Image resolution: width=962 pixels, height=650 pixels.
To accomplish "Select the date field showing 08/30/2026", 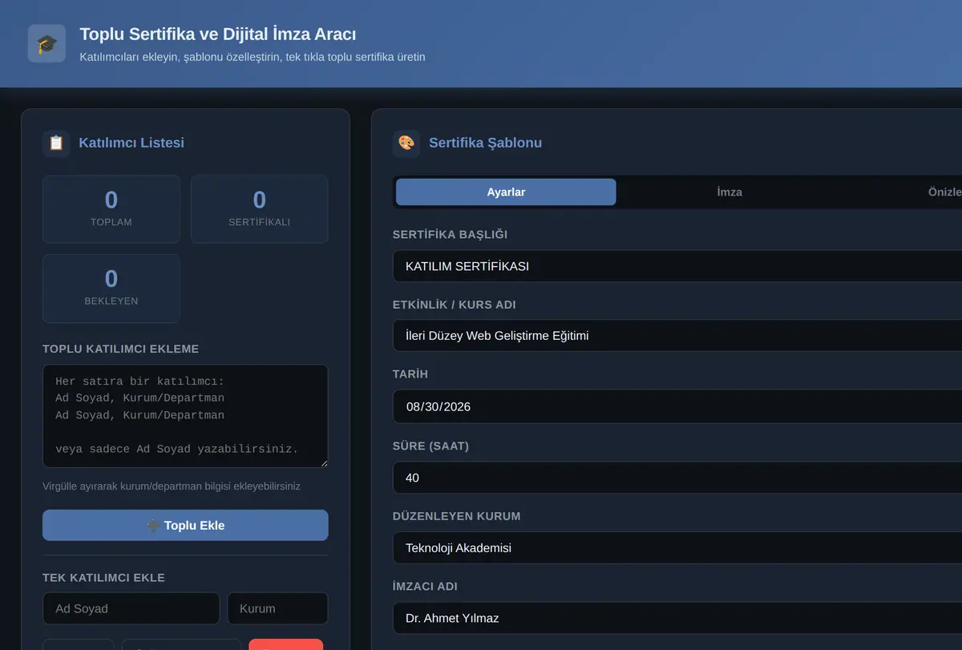I will (x=677, y=406).
